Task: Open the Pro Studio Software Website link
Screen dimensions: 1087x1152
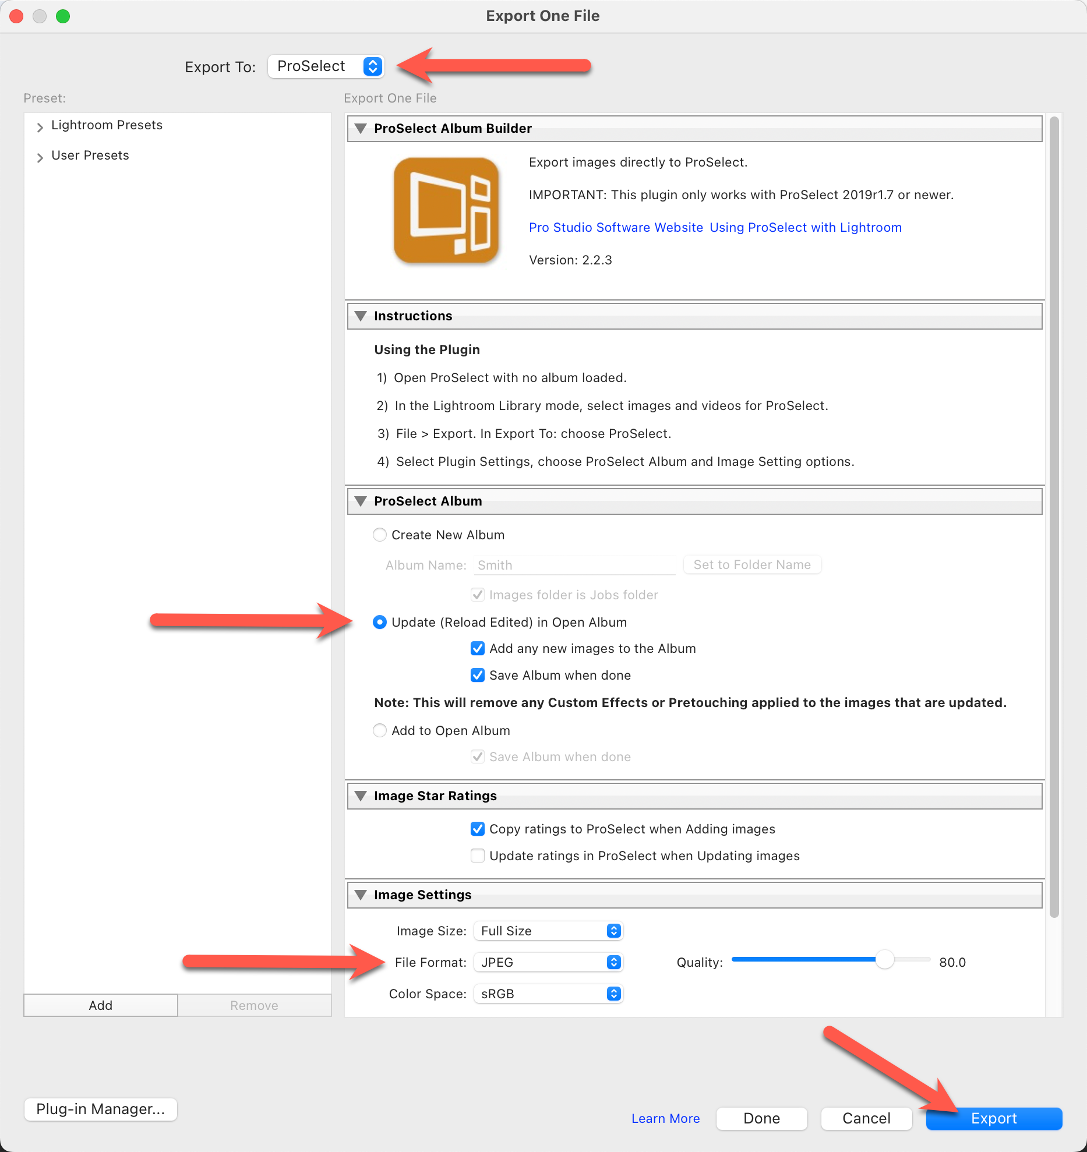Action: [x=616, y=227]
